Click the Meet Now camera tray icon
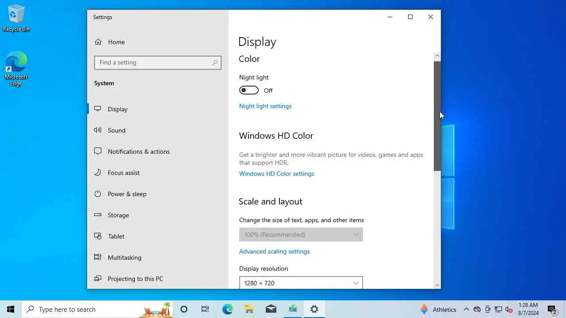The height and width of the screenshot is (318, 566). coord(488,309)
